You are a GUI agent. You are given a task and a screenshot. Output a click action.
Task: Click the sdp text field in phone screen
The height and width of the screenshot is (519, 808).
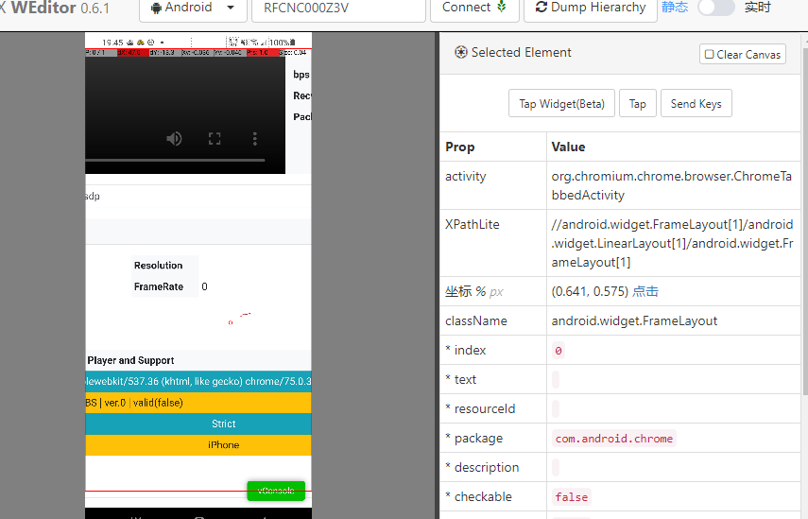(198, 197)
